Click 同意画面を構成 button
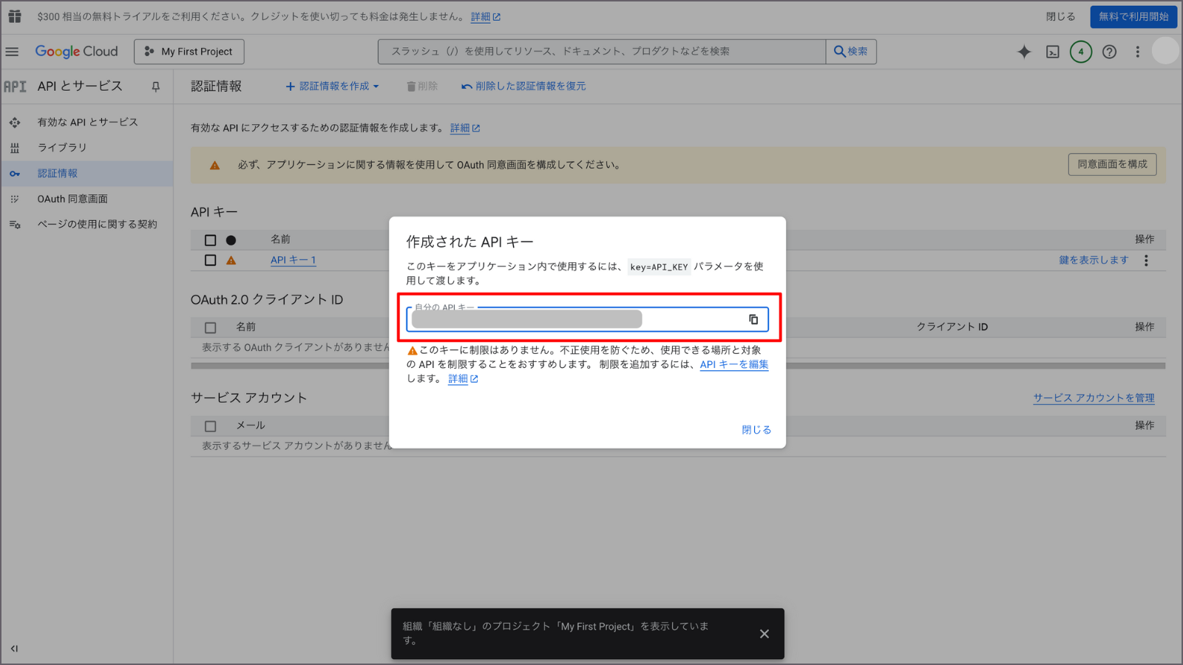 pos(1112,164)
